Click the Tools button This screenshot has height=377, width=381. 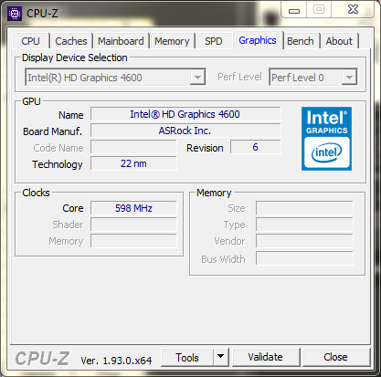coord(187,357)
